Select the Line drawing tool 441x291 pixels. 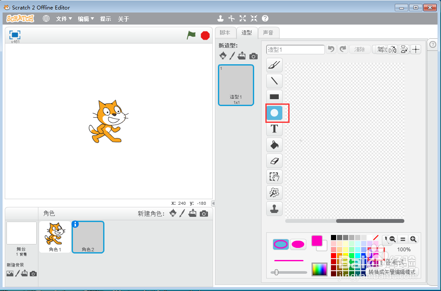pyautogui.click(x=274, y=81)
